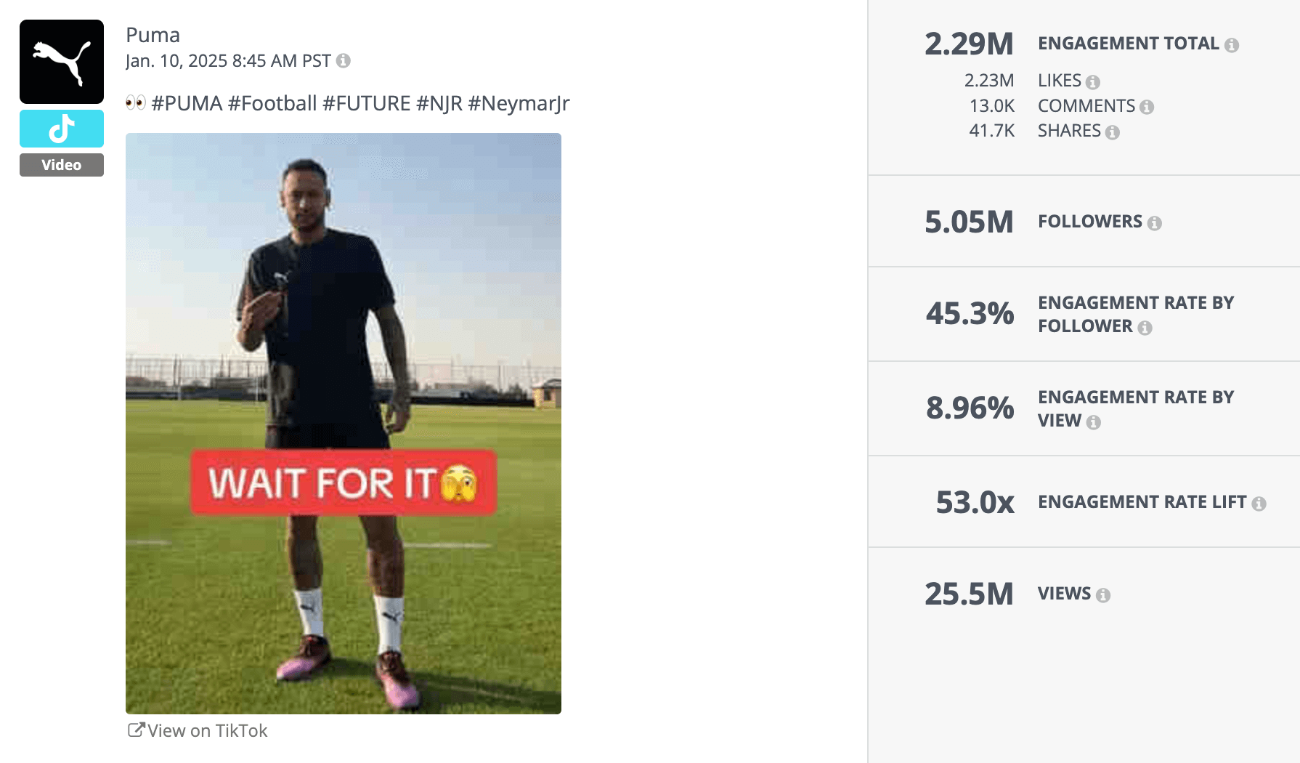Click the info icon next to SHARES
Image resolution: width=1300 pixels, height=763 pixels.
[x=1113, y=132]
